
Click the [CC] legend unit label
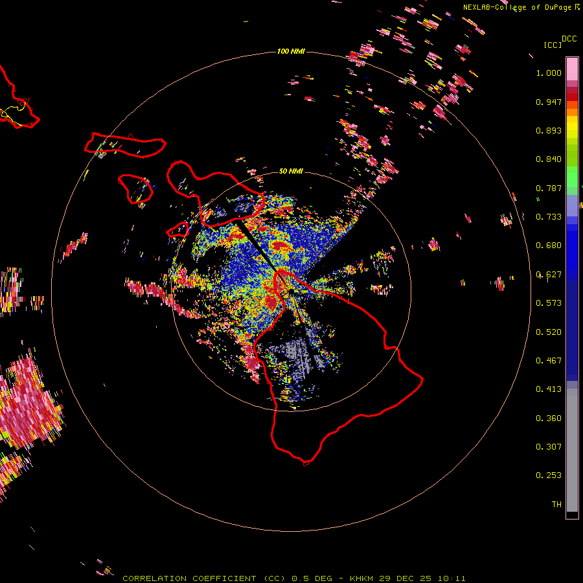(553, 45)
